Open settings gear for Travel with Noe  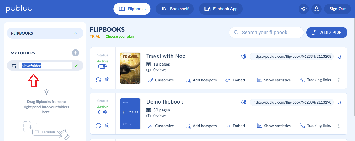[x=244, y=56]
